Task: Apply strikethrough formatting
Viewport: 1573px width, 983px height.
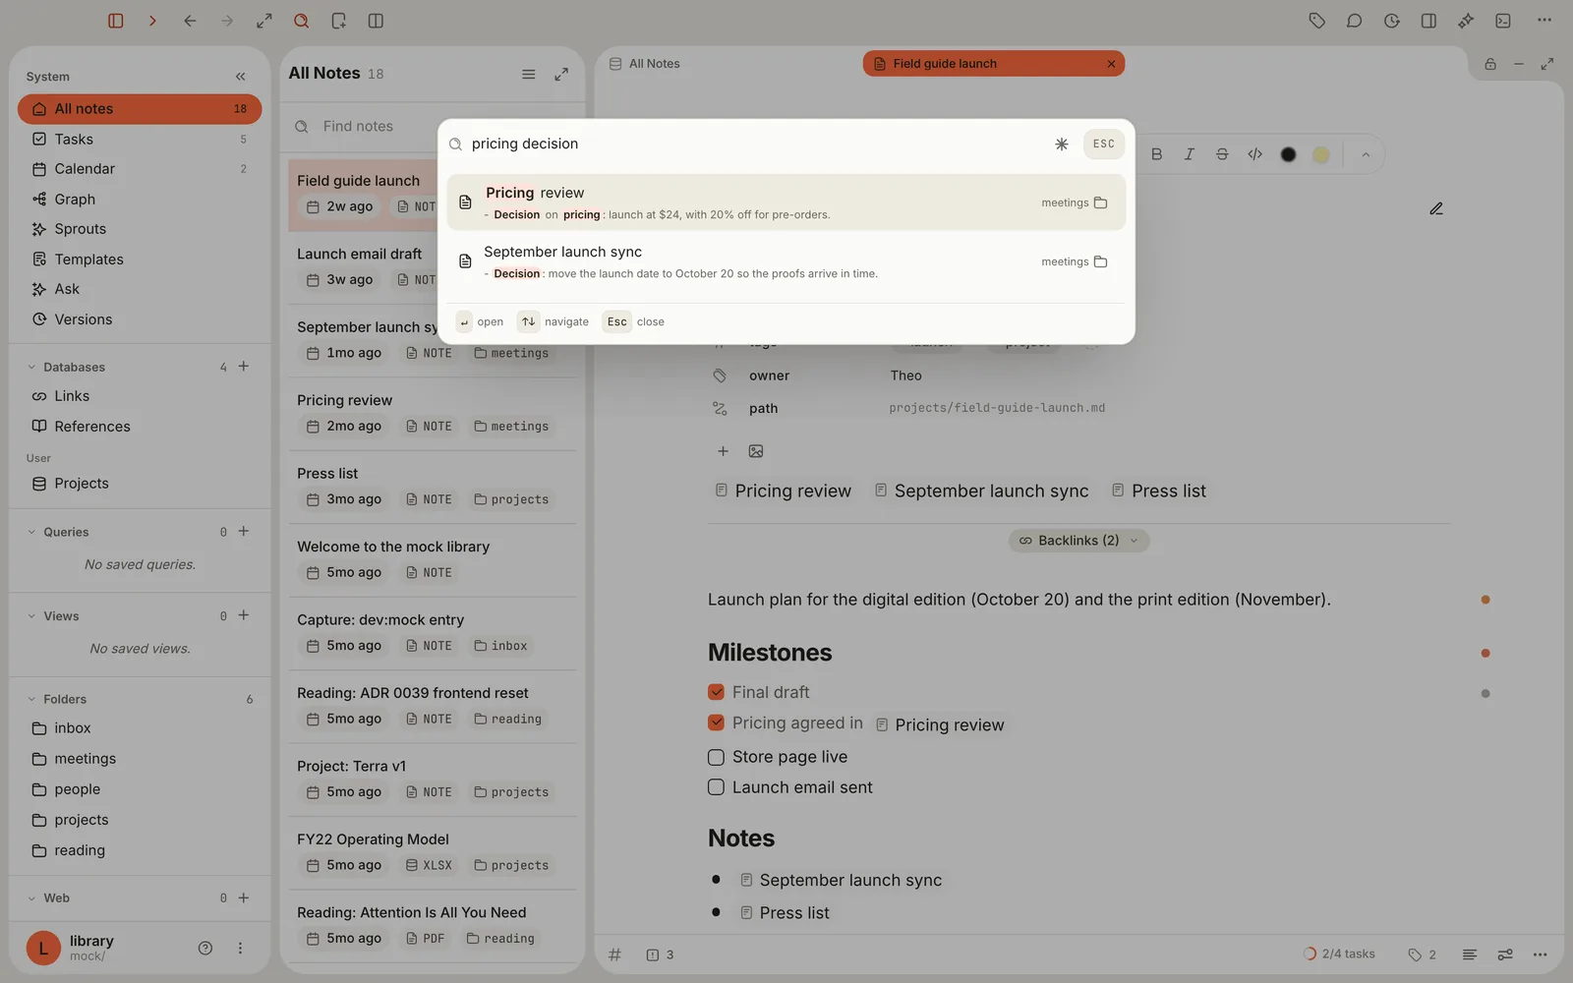Action: (x=1222, y=154)
